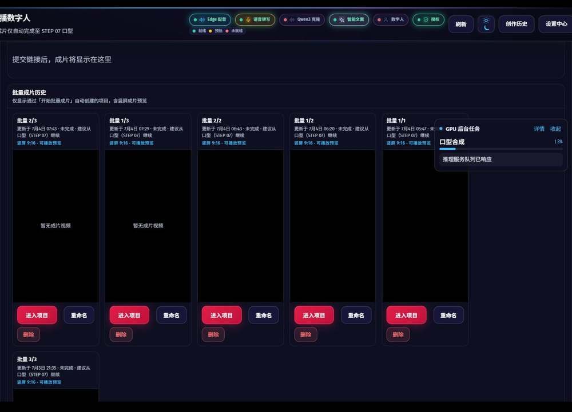
Task: Open 设置中心
Action: [557, 24]
